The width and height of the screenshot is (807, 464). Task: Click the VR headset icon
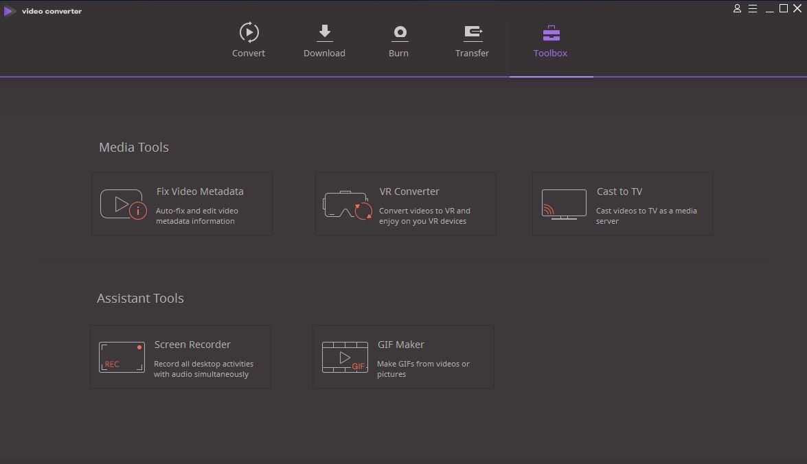[x=348, y=205]
